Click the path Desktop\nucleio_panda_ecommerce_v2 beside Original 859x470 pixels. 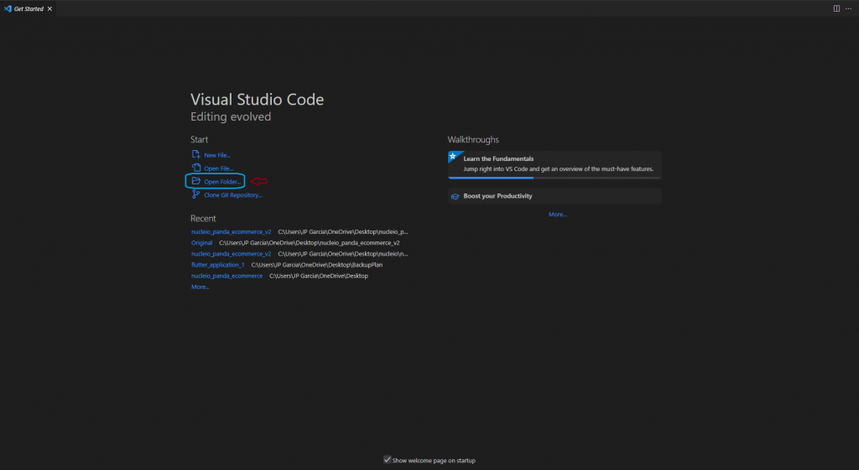pyautogui.click(x=310, y=242)
